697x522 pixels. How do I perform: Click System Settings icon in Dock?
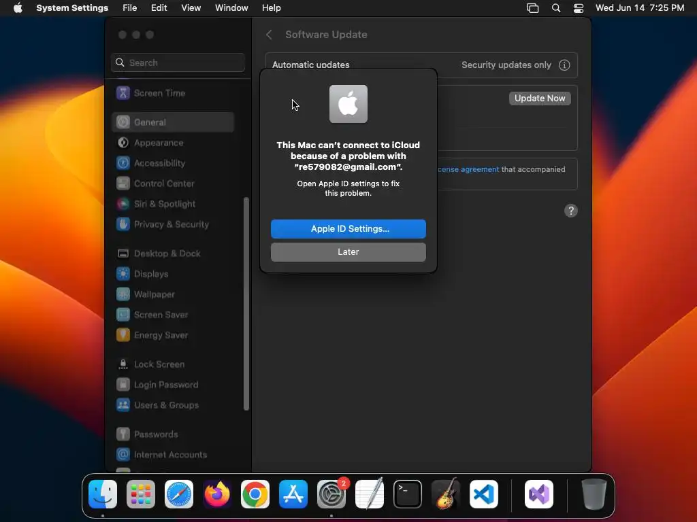coord(331,494)
